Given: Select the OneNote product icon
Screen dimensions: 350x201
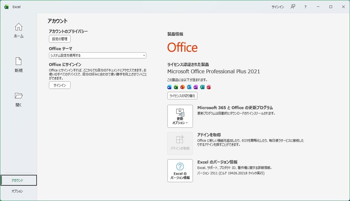Looking at the screenshot, I should pyautogui.click(x=196, y=87).
